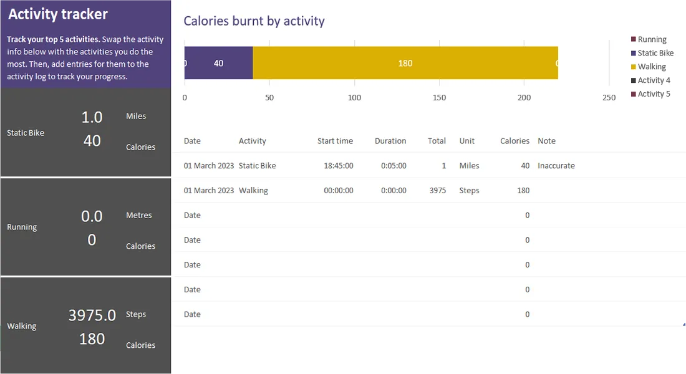Click the 01 March 2023 Static Bike date cell
Viewport: 686px width, 374px height.
pos(207,166)
